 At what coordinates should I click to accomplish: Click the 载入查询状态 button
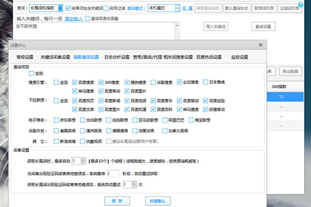(237, 8)
